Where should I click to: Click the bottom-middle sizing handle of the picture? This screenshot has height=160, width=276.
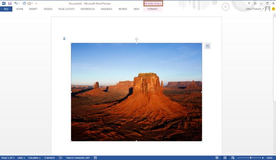(136, 141)
